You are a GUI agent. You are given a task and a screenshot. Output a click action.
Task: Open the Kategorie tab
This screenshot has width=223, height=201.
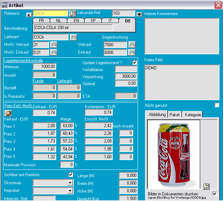point(193,115)
